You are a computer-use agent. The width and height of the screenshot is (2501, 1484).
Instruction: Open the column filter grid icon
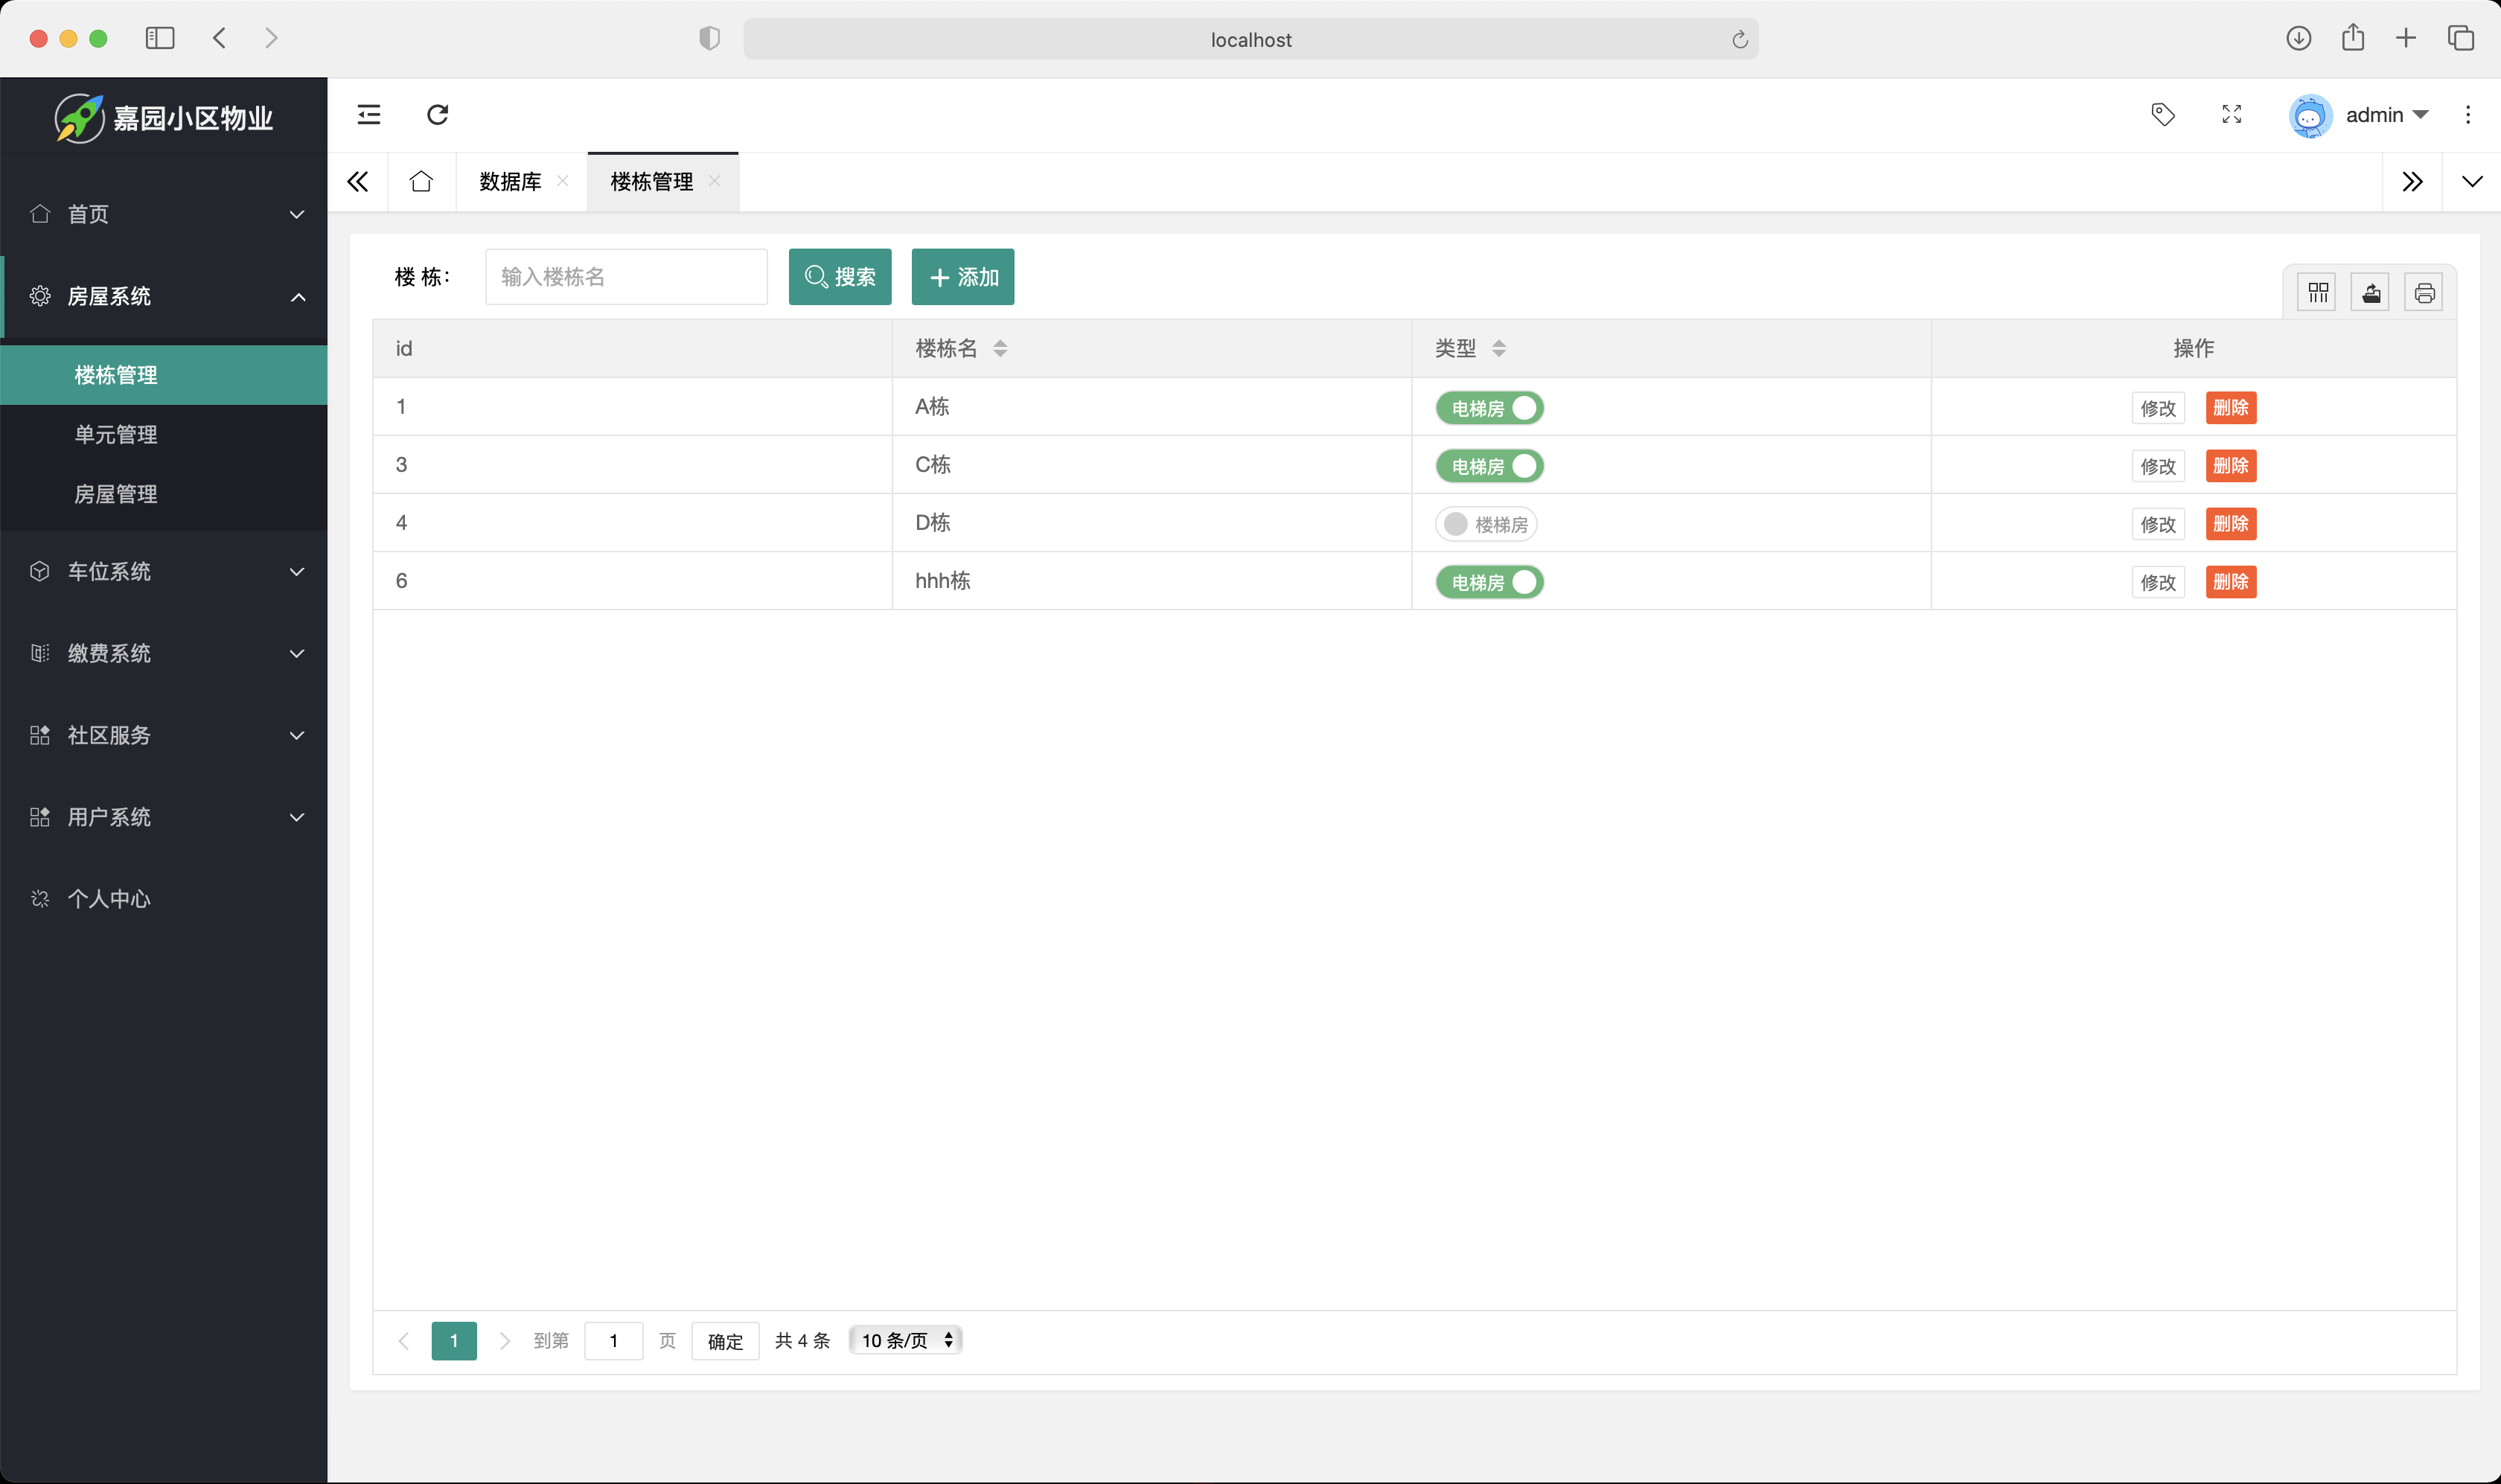pyautogui.click(x=2317, y=292)
